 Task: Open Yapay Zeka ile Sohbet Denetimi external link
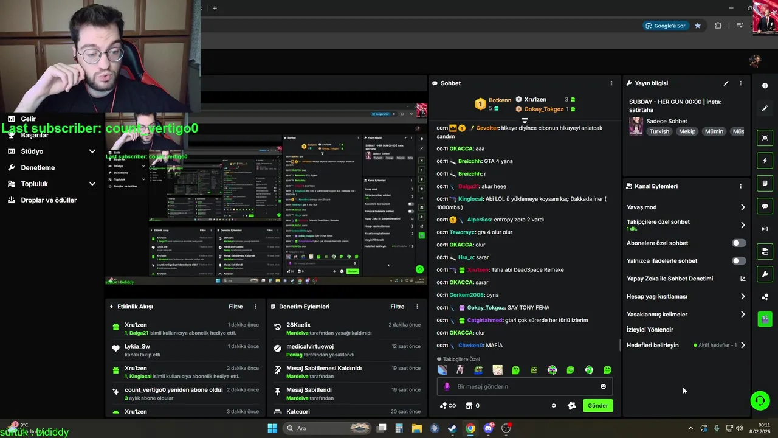coord(743,279)
